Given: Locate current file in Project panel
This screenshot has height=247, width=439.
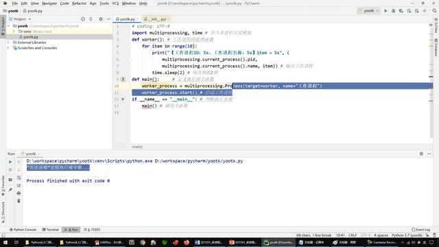Looking at the screenshot, I should click(83, 19).
